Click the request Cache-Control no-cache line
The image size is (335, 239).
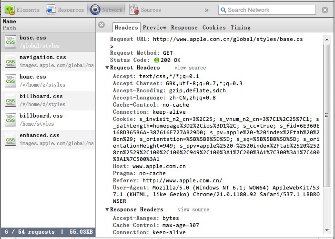(151, 105)
